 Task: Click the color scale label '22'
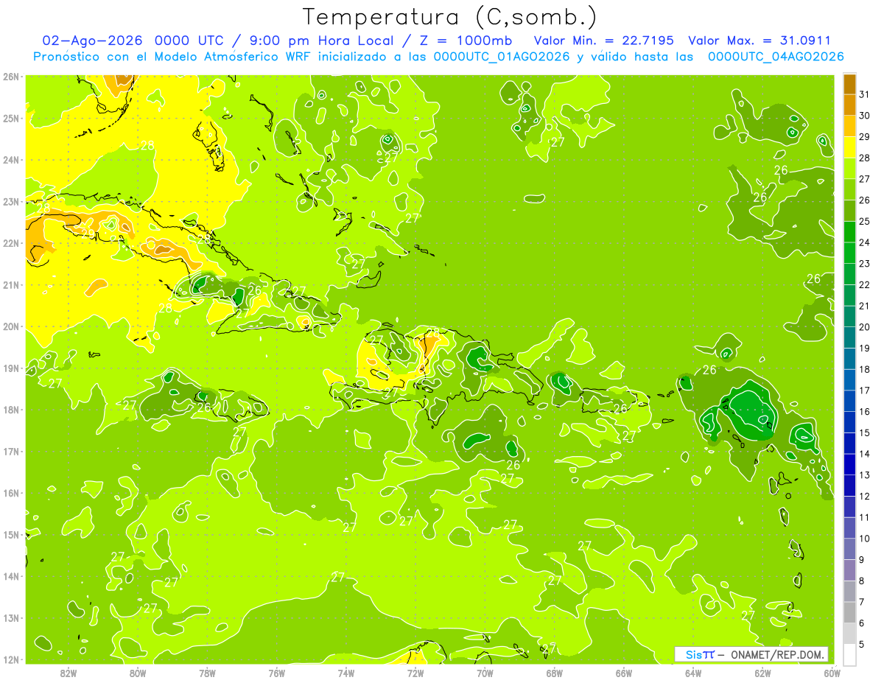point(865,285)
